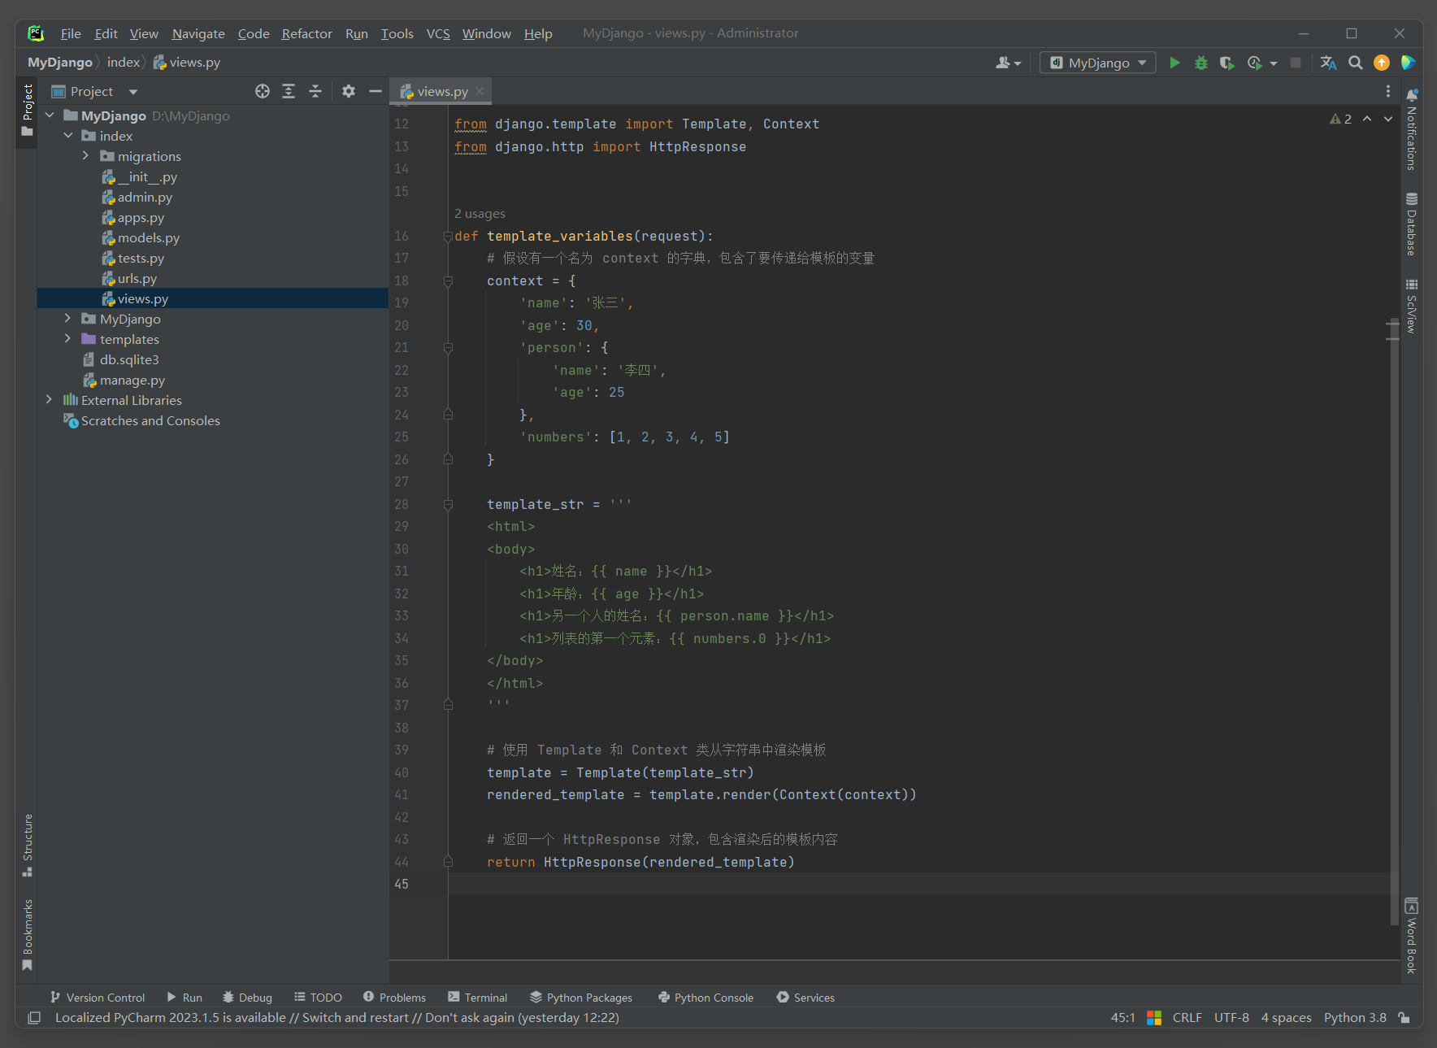Open Version Control tool window

point(97,998)
